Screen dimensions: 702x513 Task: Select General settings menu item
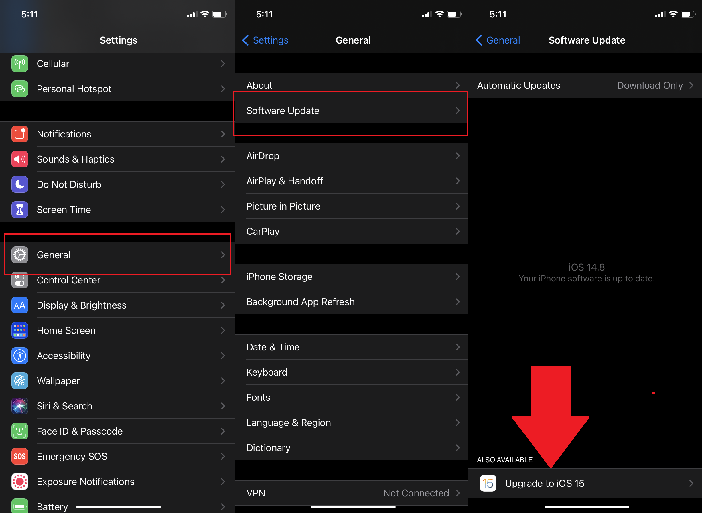(117, 254)
